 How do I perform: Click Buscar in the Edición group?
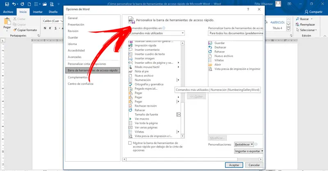point(304,19)
